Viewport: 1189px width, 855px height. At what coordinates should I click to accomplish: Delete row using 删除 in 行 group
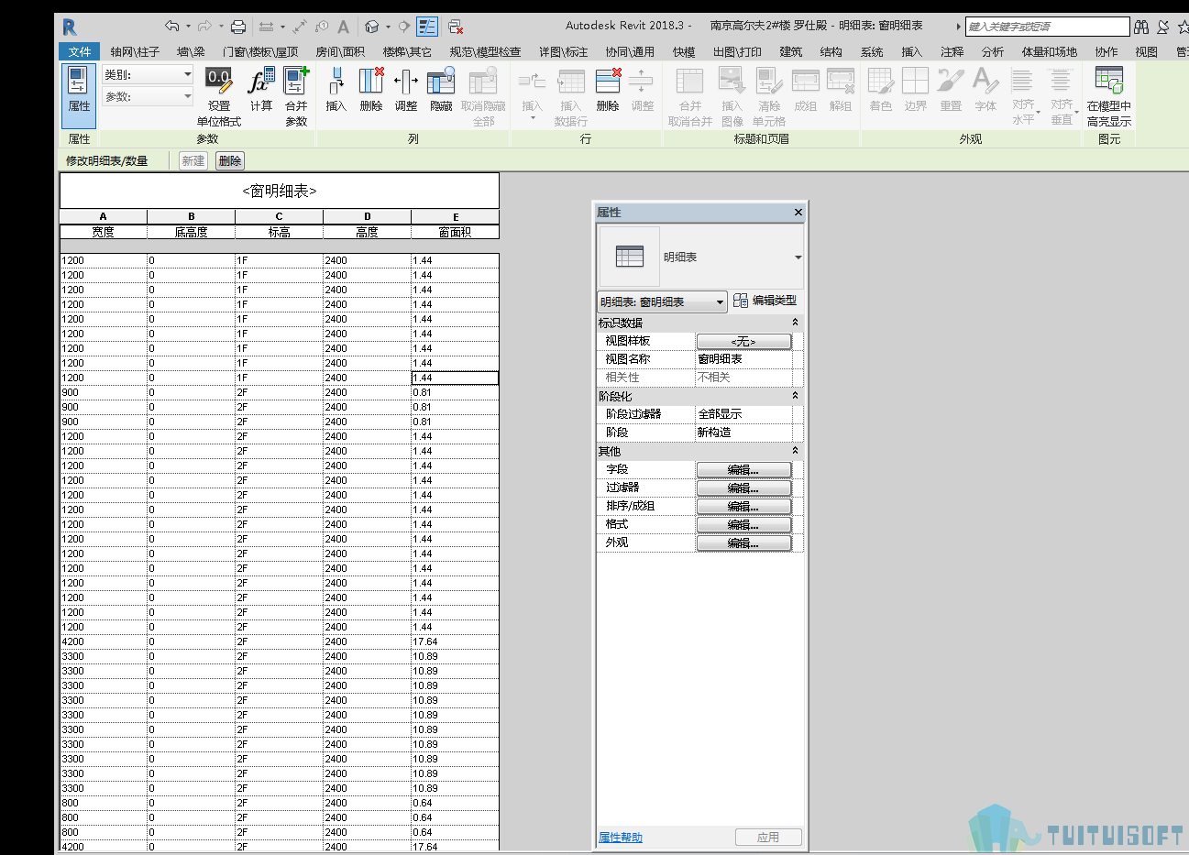click(x=607, y=90)
